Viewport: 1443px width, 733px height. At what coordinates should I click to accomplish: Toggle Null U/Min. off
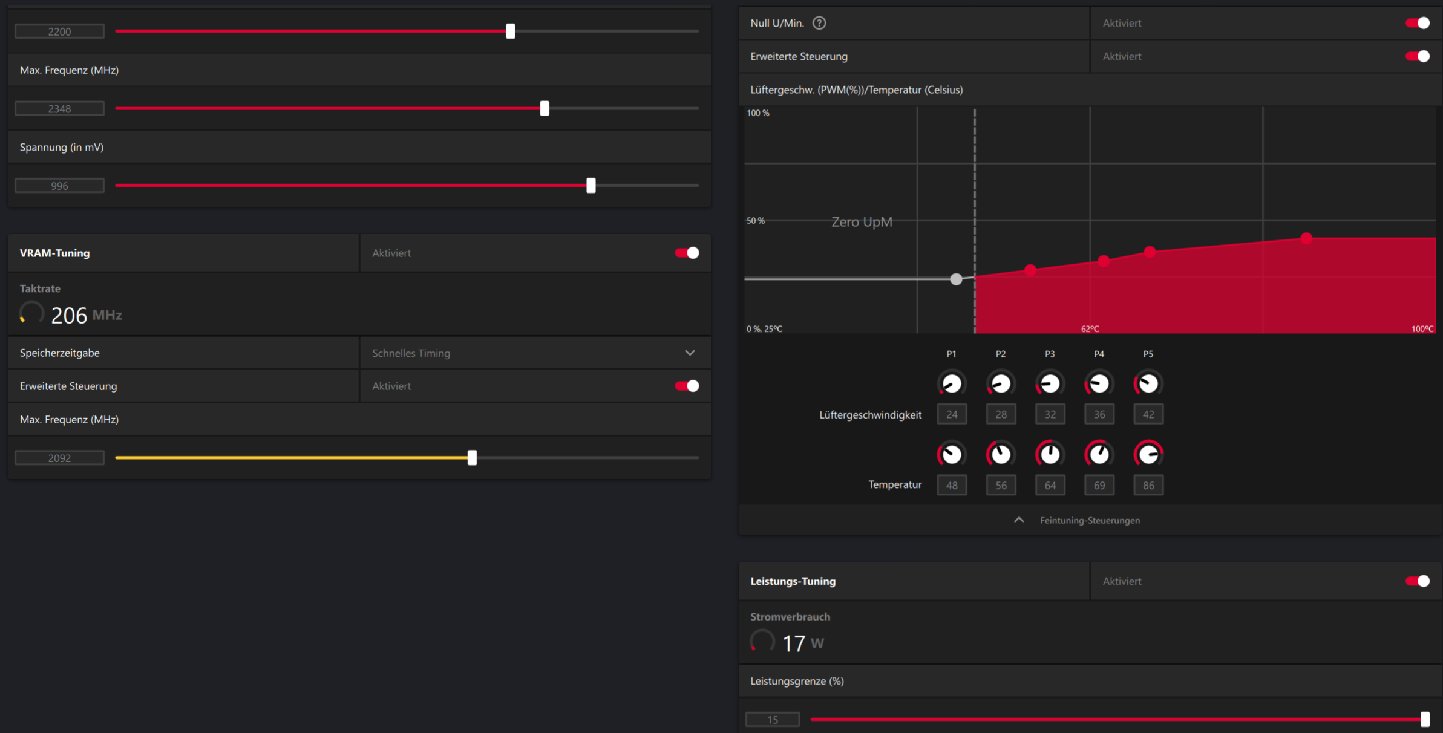point(1417,23)
